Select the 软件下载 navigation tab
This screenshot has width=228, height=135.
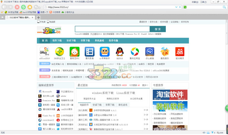(57, 41)
